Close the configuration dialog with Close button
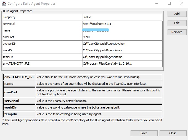The width and height of the screenshot is (188, 140). click(173, 133)
